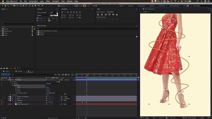This screenshot has width=212, height=119.
Task: Select the Clone Stamp tool
Action: 32,6
